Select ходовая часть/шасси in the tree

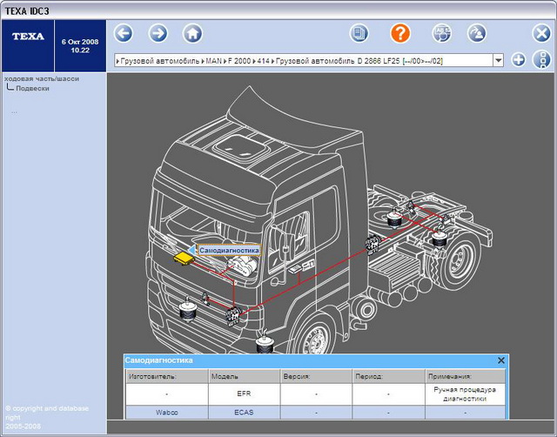42,79
